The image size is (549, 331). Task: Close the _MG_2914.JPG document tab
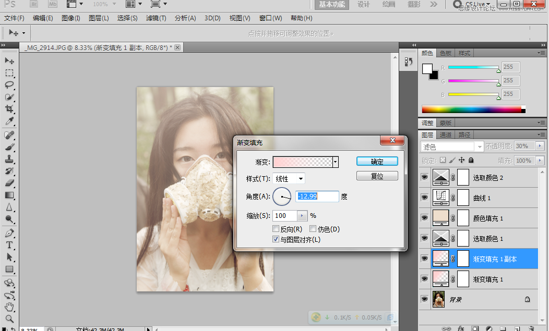tap(177, 47)
